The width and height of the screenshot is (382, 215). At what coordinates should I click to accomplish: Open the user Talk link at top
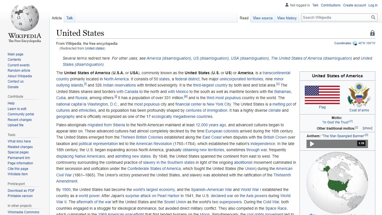(x=315, y=5)
